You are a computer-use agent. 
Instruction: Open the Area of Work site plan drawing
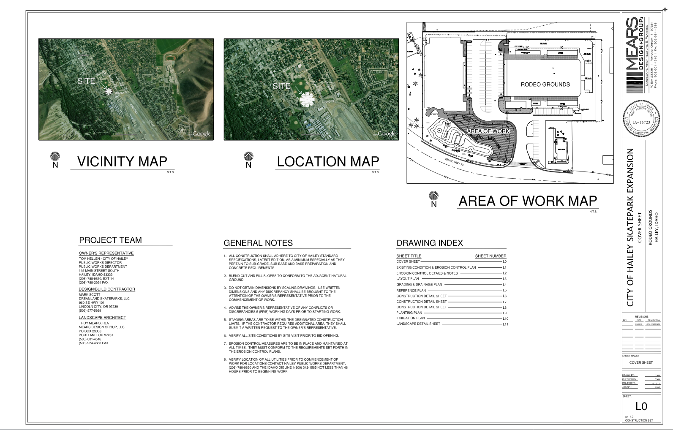click(x=510, y=103)
